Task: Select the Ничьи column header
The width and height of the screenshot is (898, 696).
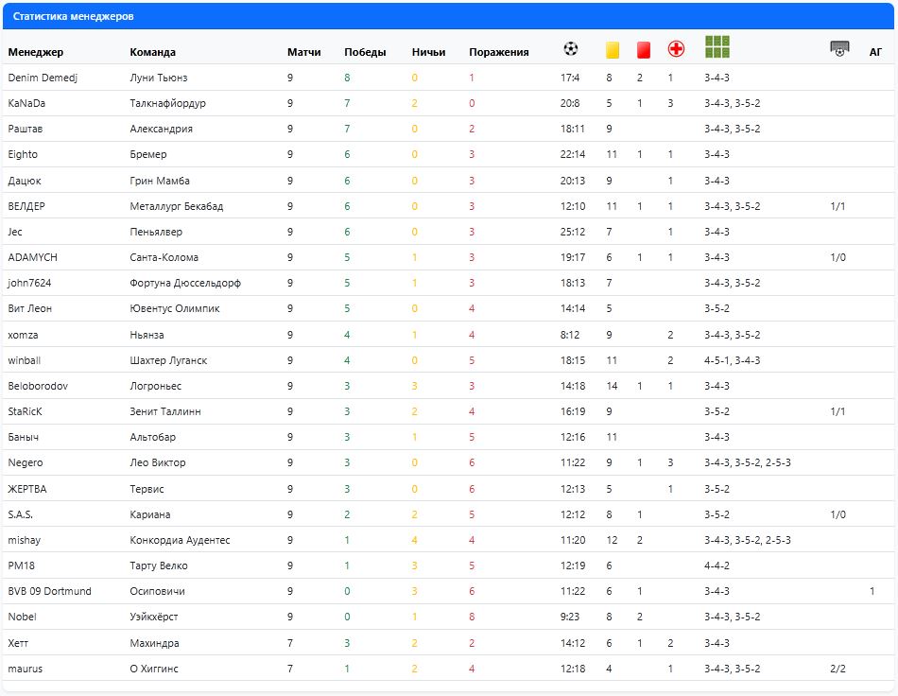Action: tap(428, 52)
